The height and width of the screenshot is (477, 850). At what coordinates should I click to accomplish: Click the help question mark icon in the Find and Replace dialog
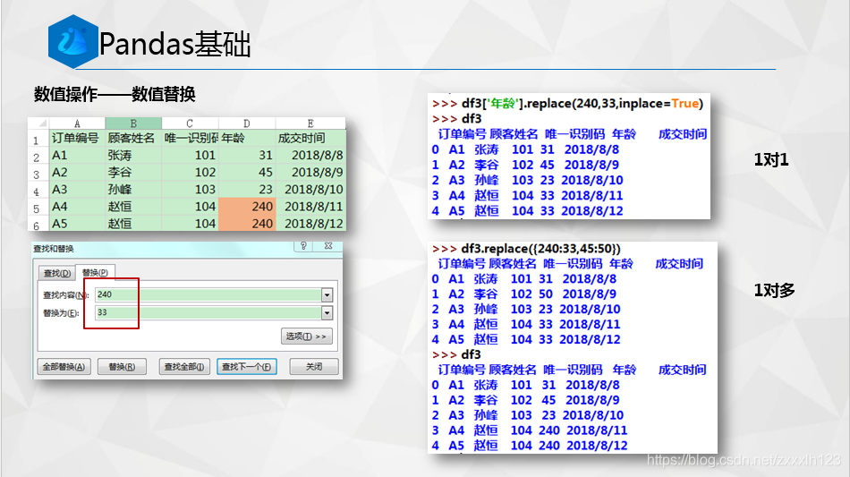pyautogui.click(x=303, y=246)
